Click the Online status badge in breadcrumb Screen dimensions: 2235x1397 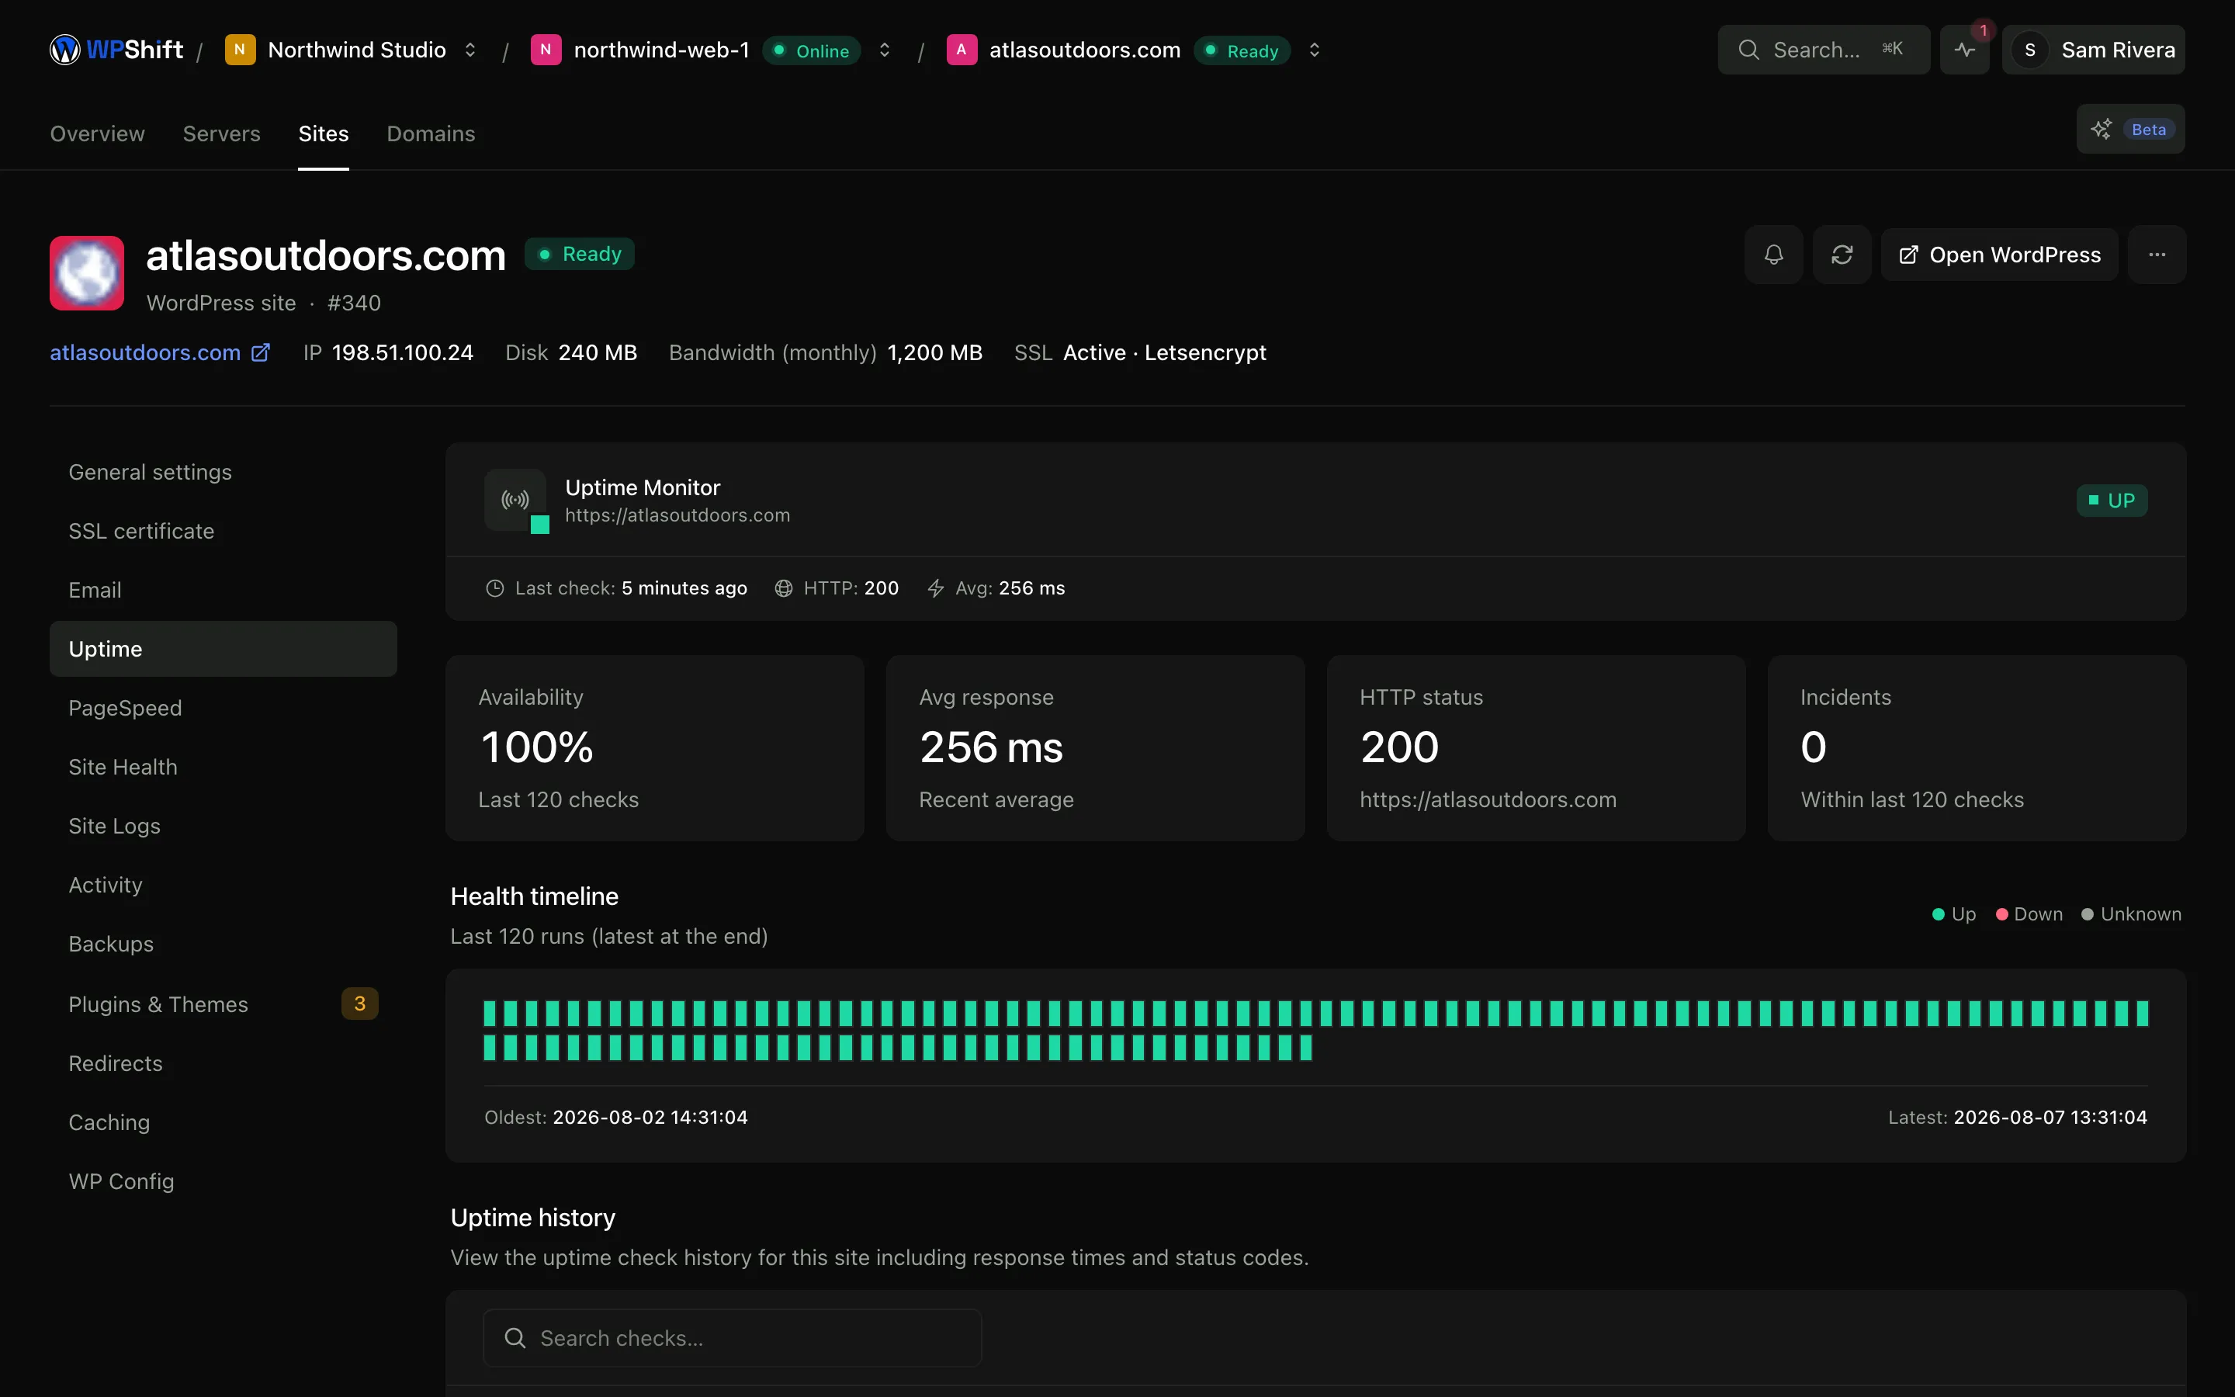[x=811, y=50]
